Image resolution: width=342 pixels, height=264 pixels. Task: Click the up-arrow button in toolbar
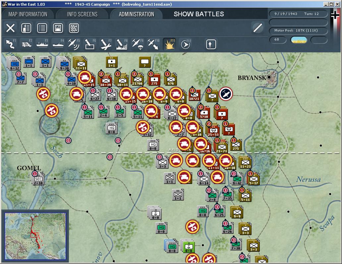tap(211, 44)
